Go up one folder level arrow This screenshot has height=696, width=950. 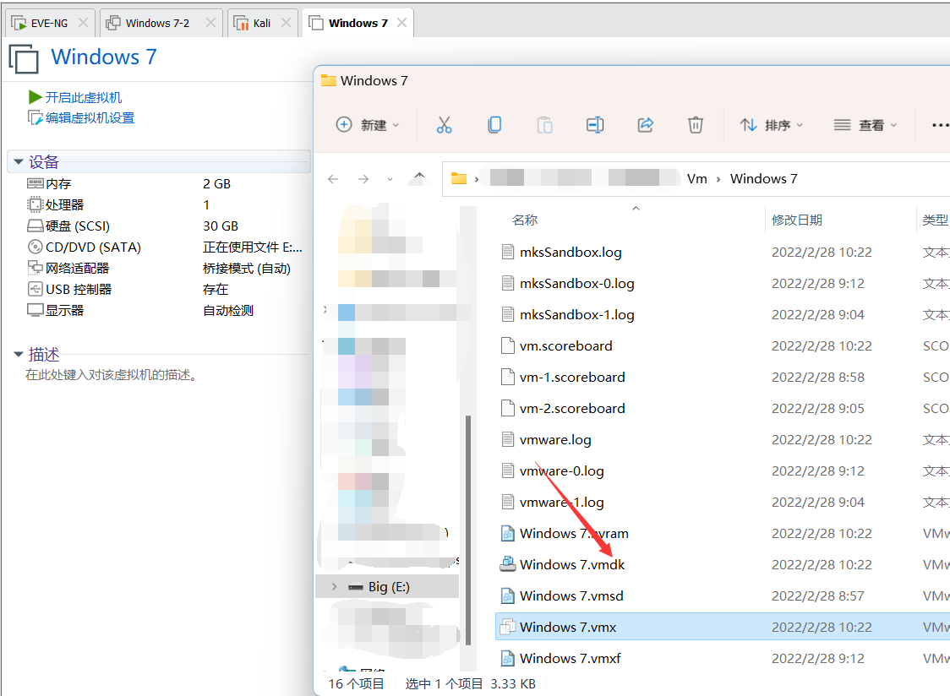pos(419,177)
